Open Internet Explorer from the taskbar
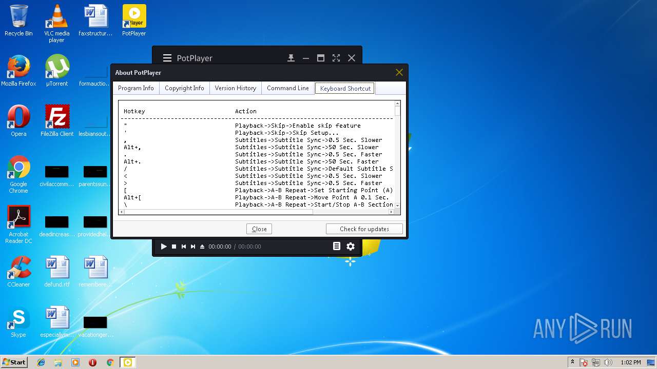 41,362
